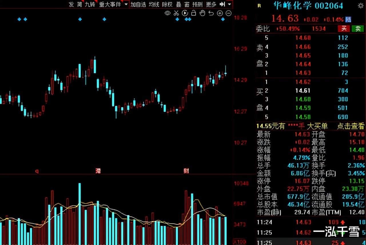Viewport: 366px width, 245px height.
Task: Click the jump-to-end arrow icon
Action: (x=222, y=4)
